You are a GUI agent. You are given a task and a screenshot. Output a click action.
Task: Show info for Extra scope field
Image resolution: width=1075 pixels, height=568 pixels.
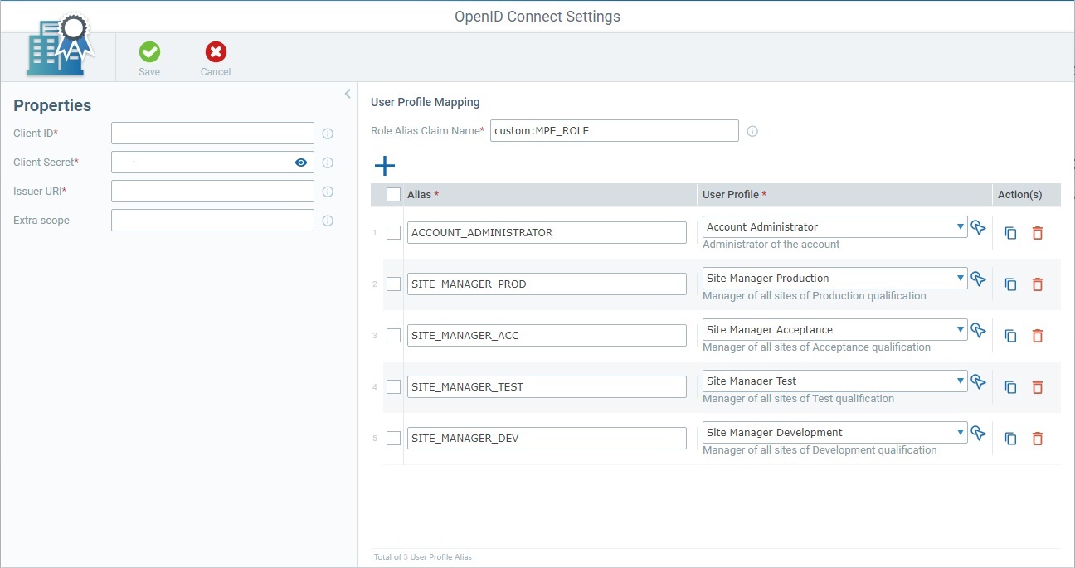[x=328, y=221]
